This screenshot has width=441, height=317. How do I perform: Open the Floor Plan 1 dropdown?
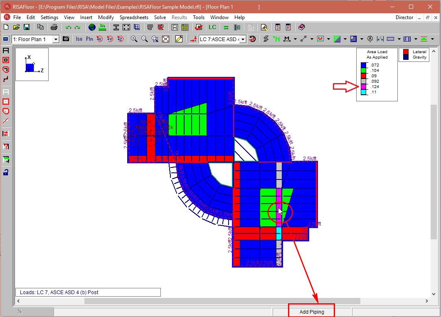pos(56,39)
